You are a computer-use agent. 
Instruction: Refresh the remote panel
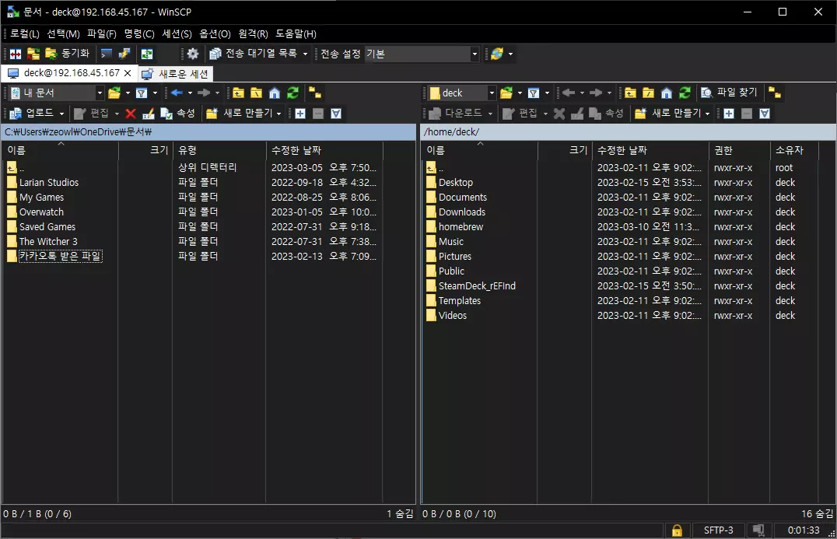[685, 93]
